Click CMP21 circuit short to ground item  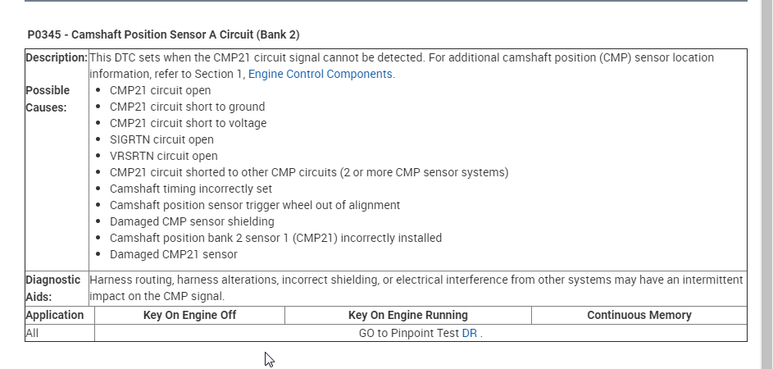click(x=187, y=107)
